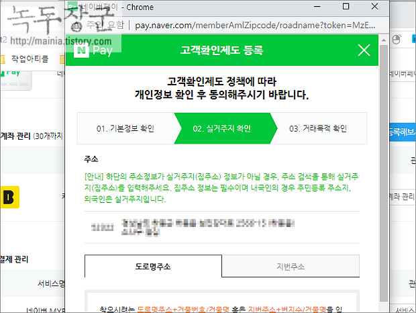The height and width of the screenshot is (313, 416).
Task: Click step 03. 거래목적 확인
Action: 318,128
